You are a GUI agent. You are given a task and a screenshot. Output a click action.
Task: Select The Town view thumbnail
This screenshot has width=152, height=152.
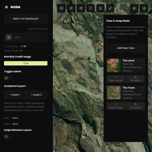click(x=114, y=93)
